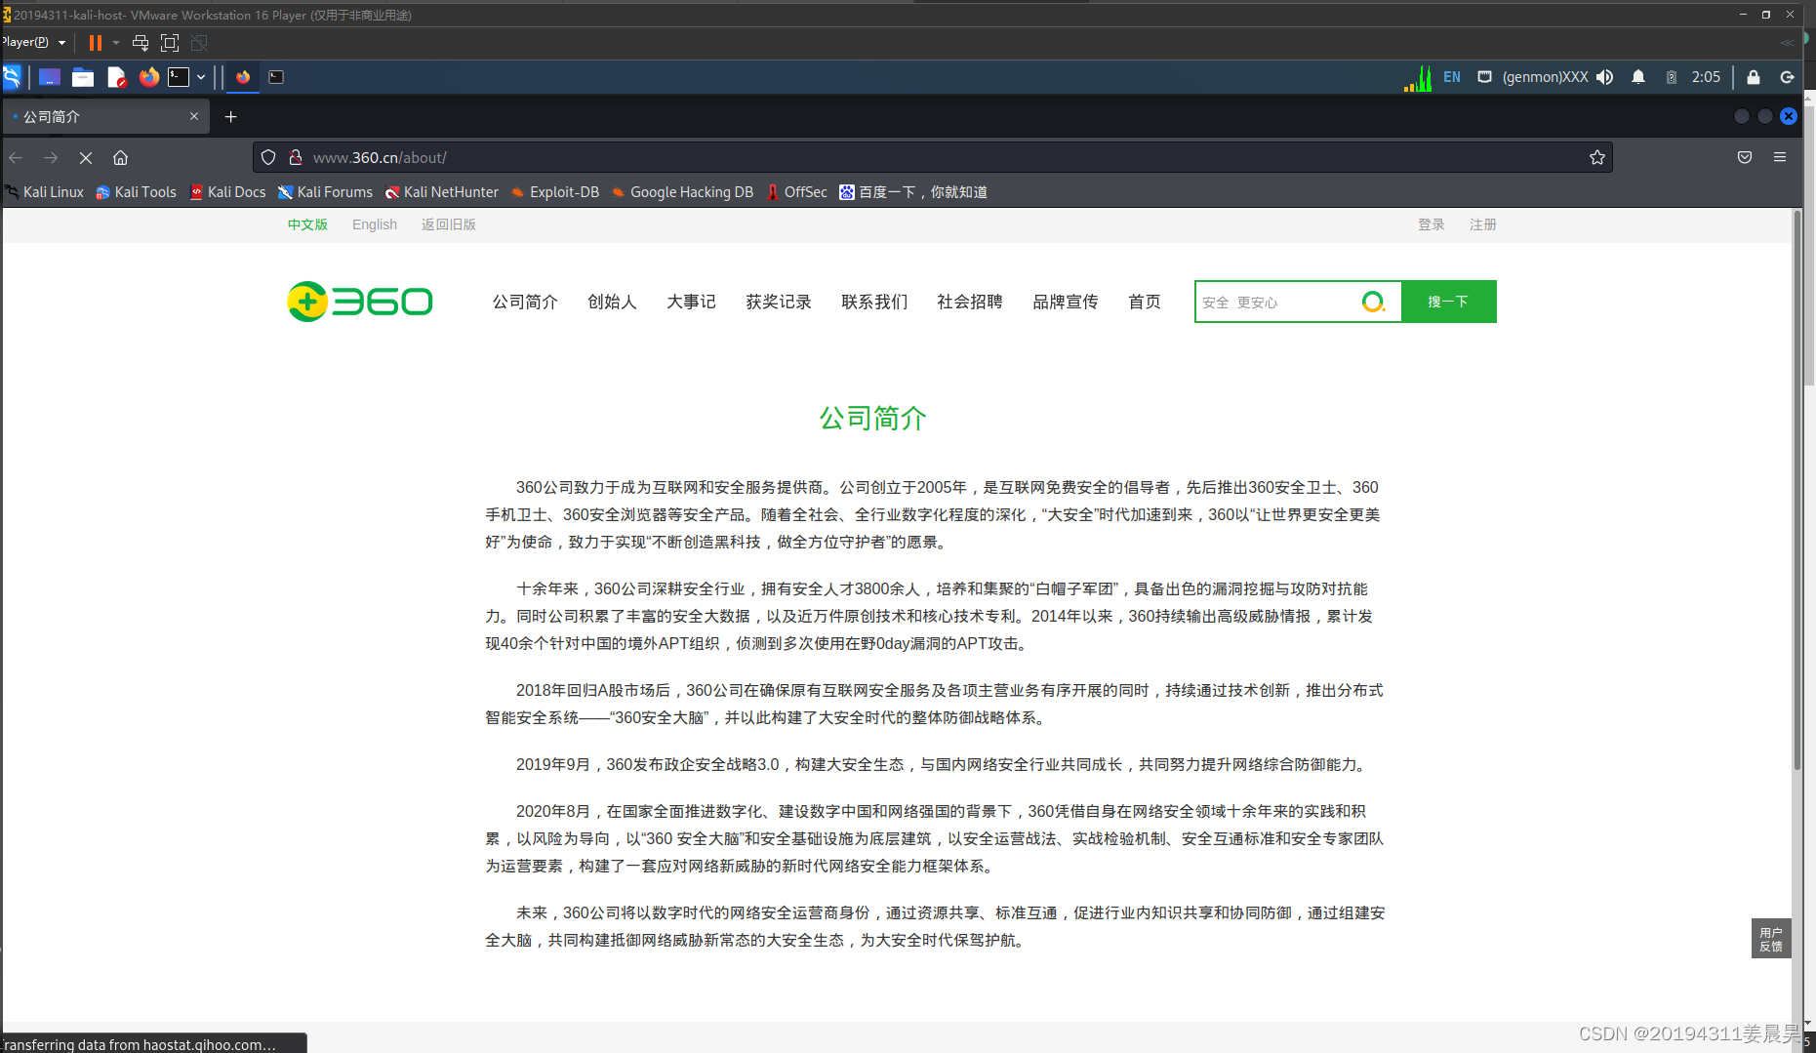Image resolution: width=1816 pixels, height=1053 pixels.
Task: Go to the Firefox home page
Action: point(121,157)
